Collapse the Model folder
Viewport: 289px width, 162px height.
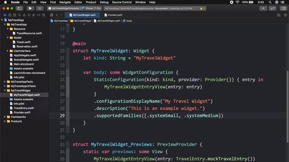(8, 38)
